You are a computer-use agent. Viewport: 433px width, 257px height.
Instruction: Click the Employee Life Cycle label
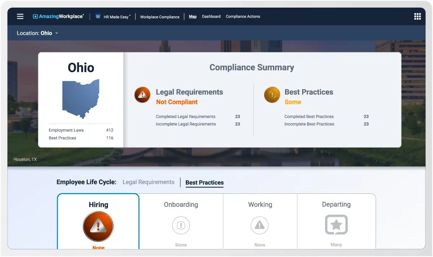point(86,182)
